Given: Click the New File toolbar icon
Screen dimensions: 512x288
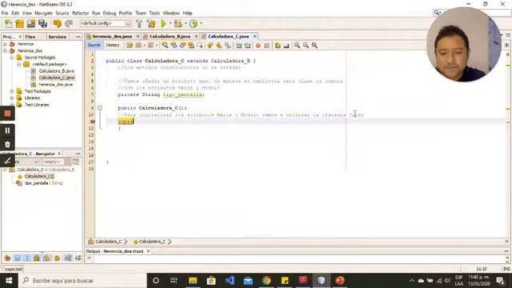Looking at the screenshot, I should coord(8,23).
